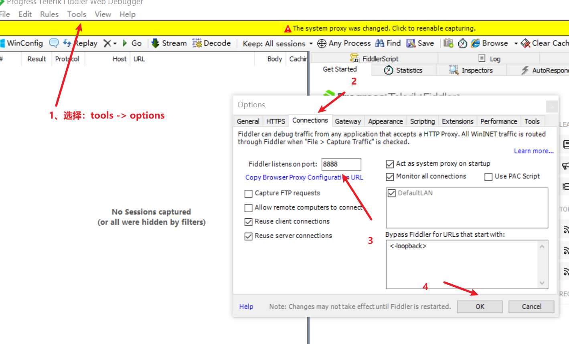Open the Remove (X) dropdown arrow
569x344 pixels.
(x=115, y=44)
